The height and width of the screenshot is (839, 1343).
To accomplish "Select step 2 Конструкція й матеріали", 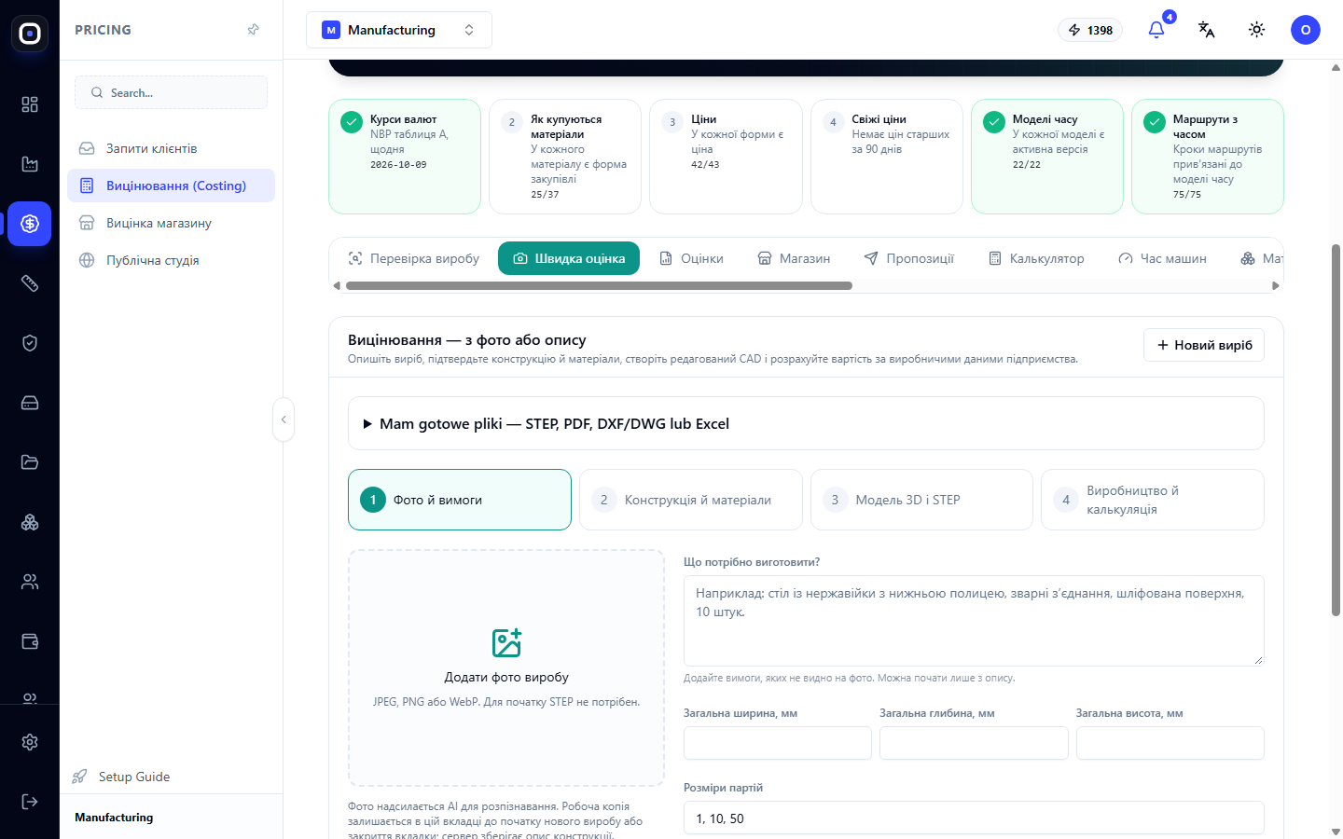I will click(x=691, y=500).
